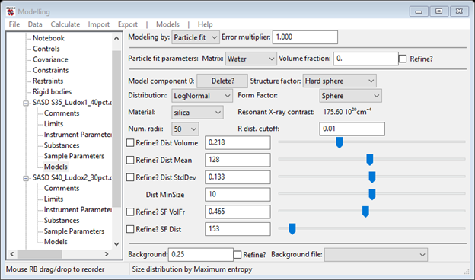Open the Structure factor Hard sphere dropdown
Screen dimensions: 475x280
pyautogui.click(x=340, y=81)
